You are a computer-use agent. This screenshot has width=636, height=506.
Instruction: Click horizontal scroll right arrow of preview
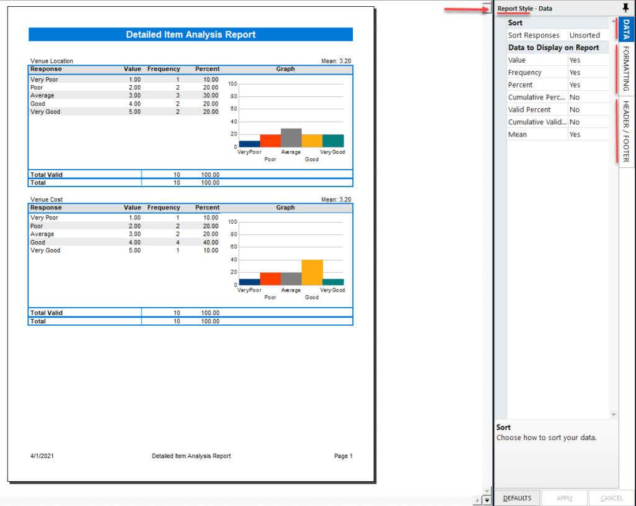click(478, 500)
